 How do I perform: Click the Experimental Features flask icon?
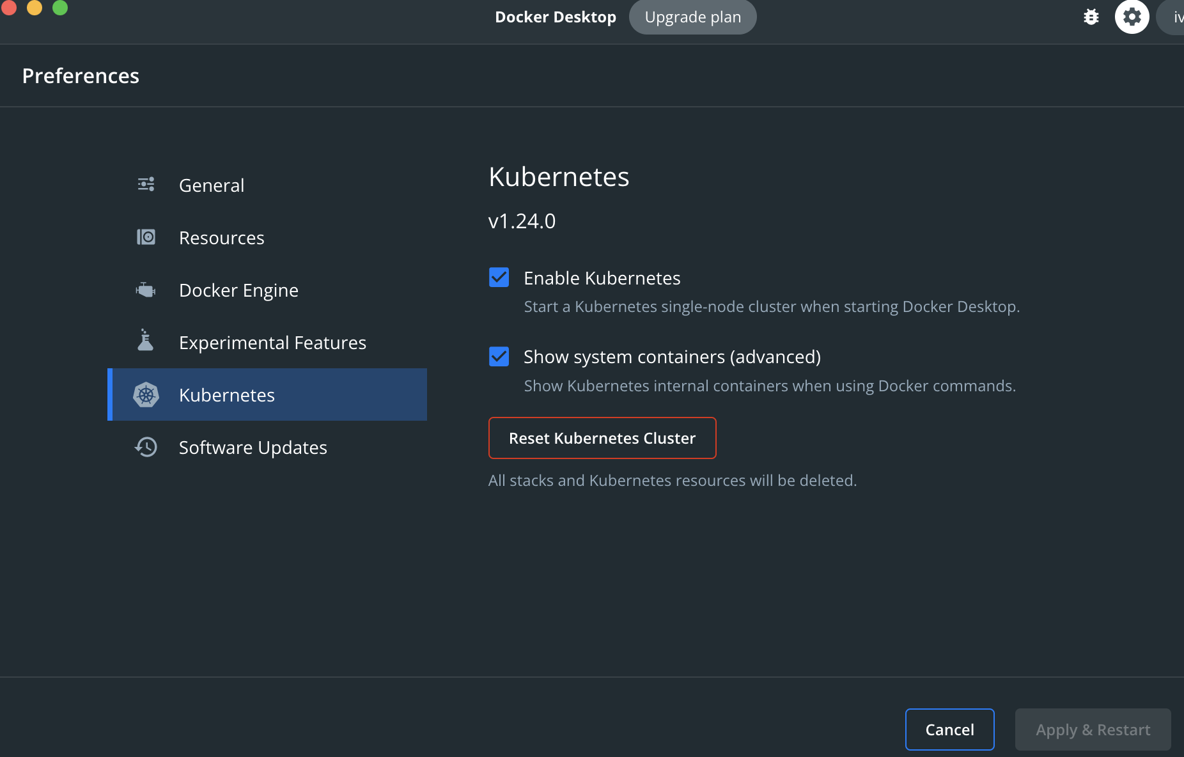pyautogui.click(x=146, y=341)
